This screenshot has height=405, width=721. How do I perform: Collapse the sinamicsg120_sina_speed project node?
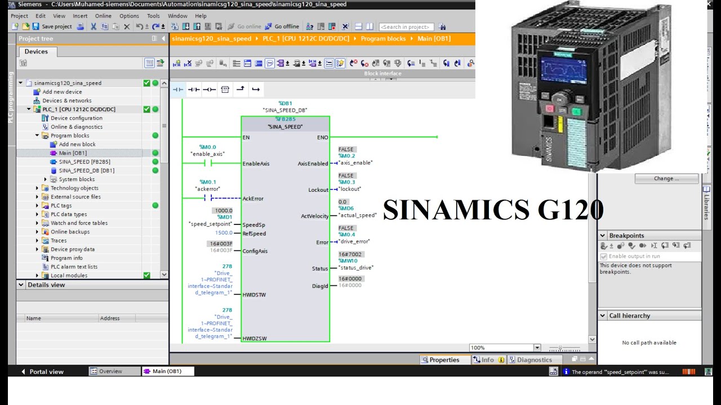tap(21, 83)
